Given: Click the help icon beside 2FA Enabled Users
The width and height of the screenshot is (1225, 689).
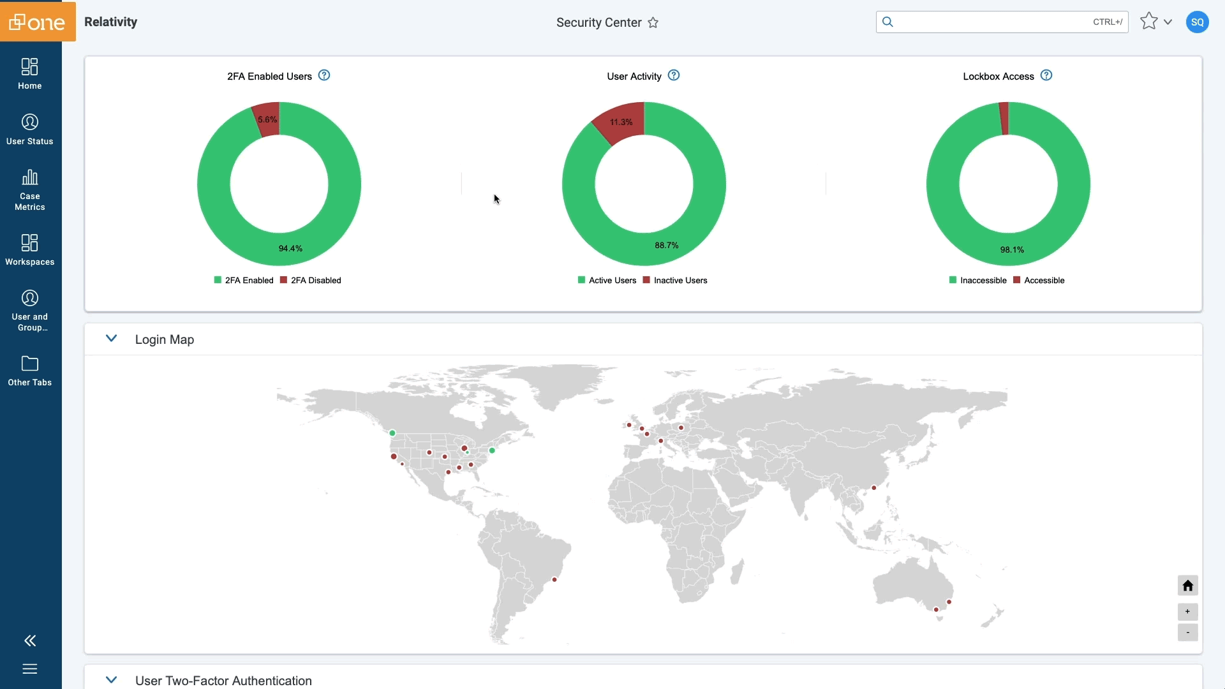Looking at the screenshot, I should pos(324,75).
